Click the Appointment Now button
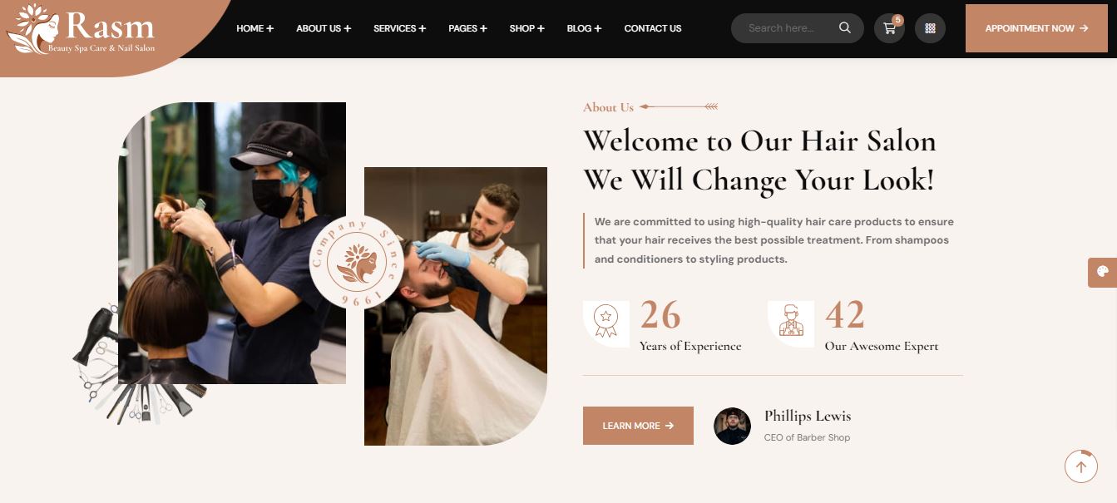The image size is (1117, 503). point(1036,28)
